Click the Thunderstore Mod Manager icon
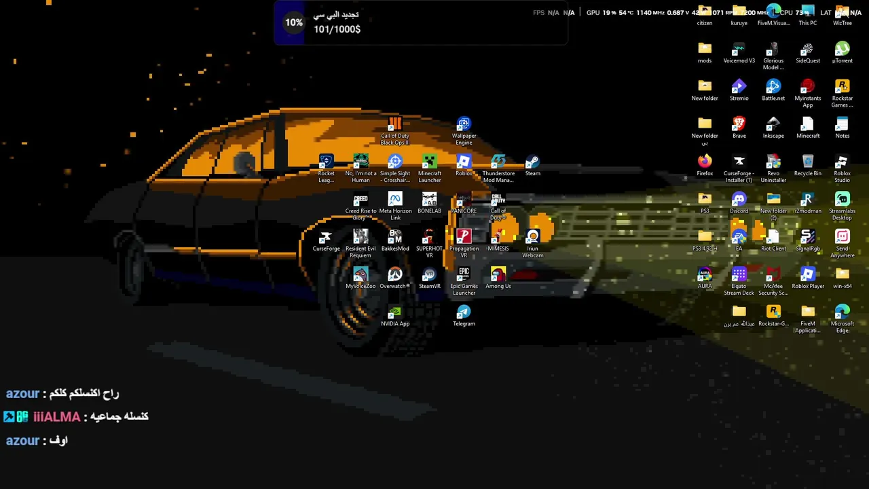The width and height of the screenshot is (869, 489). [498, 168]
